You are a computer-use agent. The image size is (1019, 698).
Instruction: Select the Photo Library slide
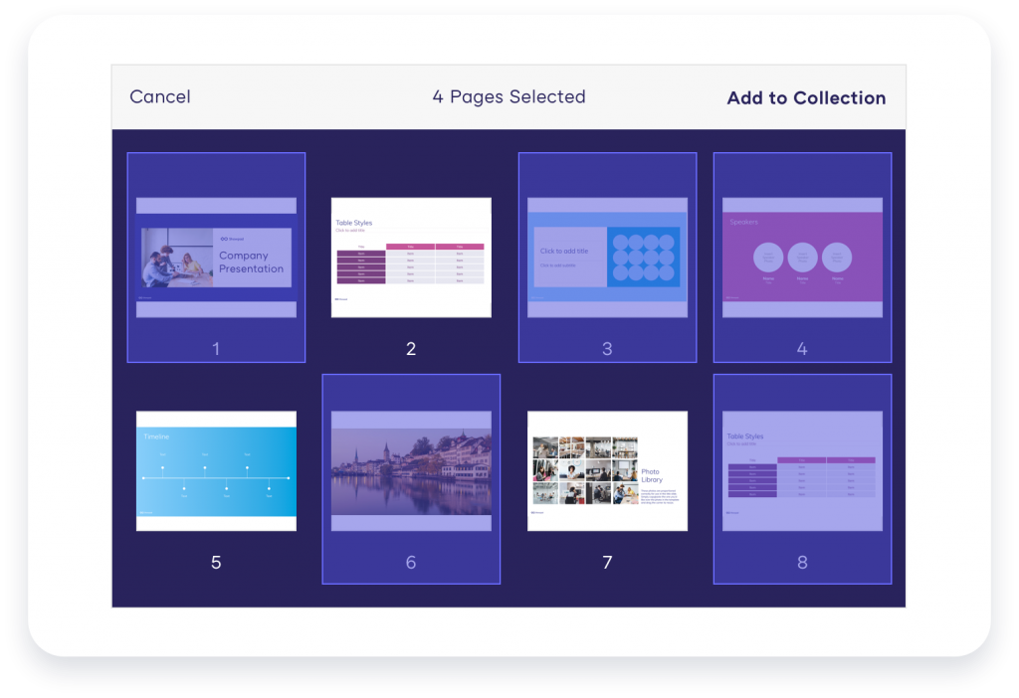pos(607,469)
